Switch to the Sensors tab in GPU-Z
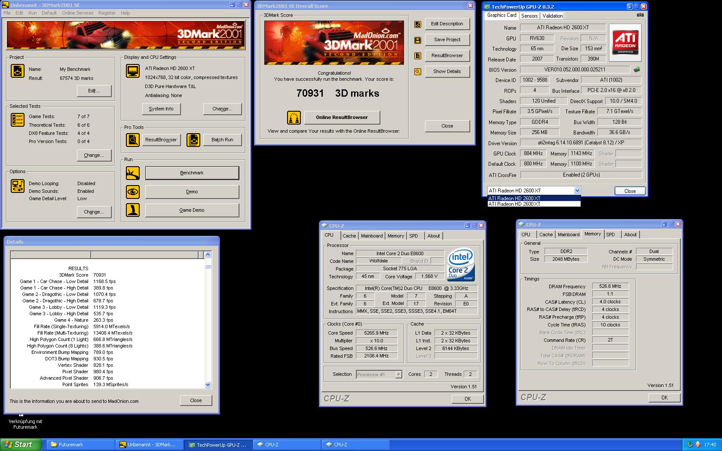The height and width of the screenshot is (451, 722). click(x=529, y=15)
